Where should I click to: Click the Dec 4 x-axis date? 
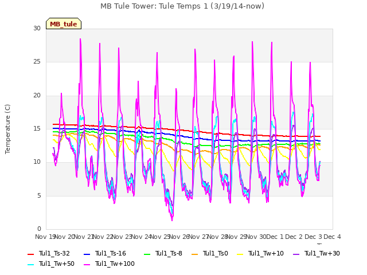[x=332, y=237]
